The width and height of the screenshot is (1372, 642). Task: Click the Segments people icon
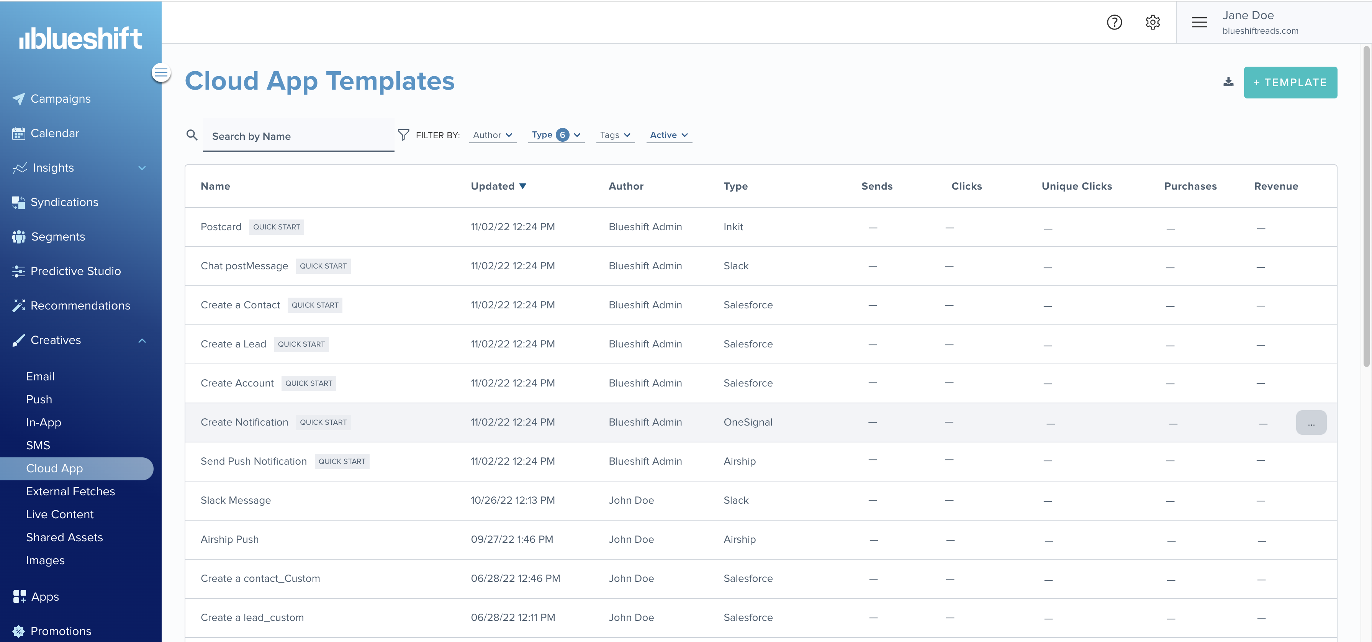(19, 237)
